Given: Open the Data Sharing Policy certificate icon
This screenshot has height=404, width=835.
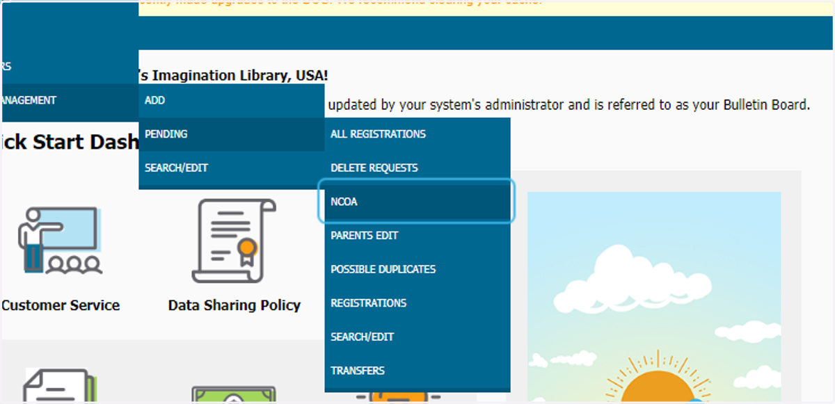Looking at the screenshot, I should [234, 240].
